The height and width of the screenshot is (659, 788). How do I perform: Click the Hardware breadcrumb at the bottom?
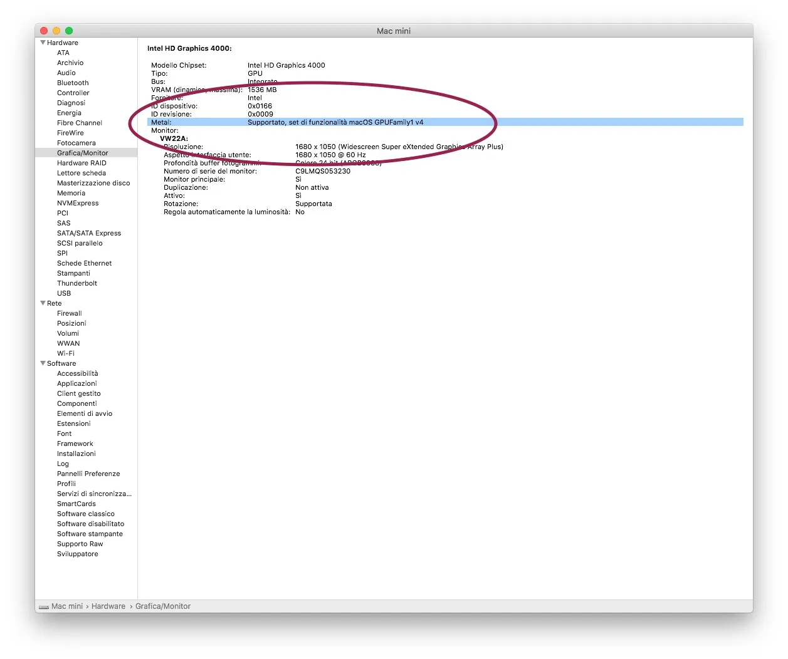pyautogui.click(x=108, y=606)
